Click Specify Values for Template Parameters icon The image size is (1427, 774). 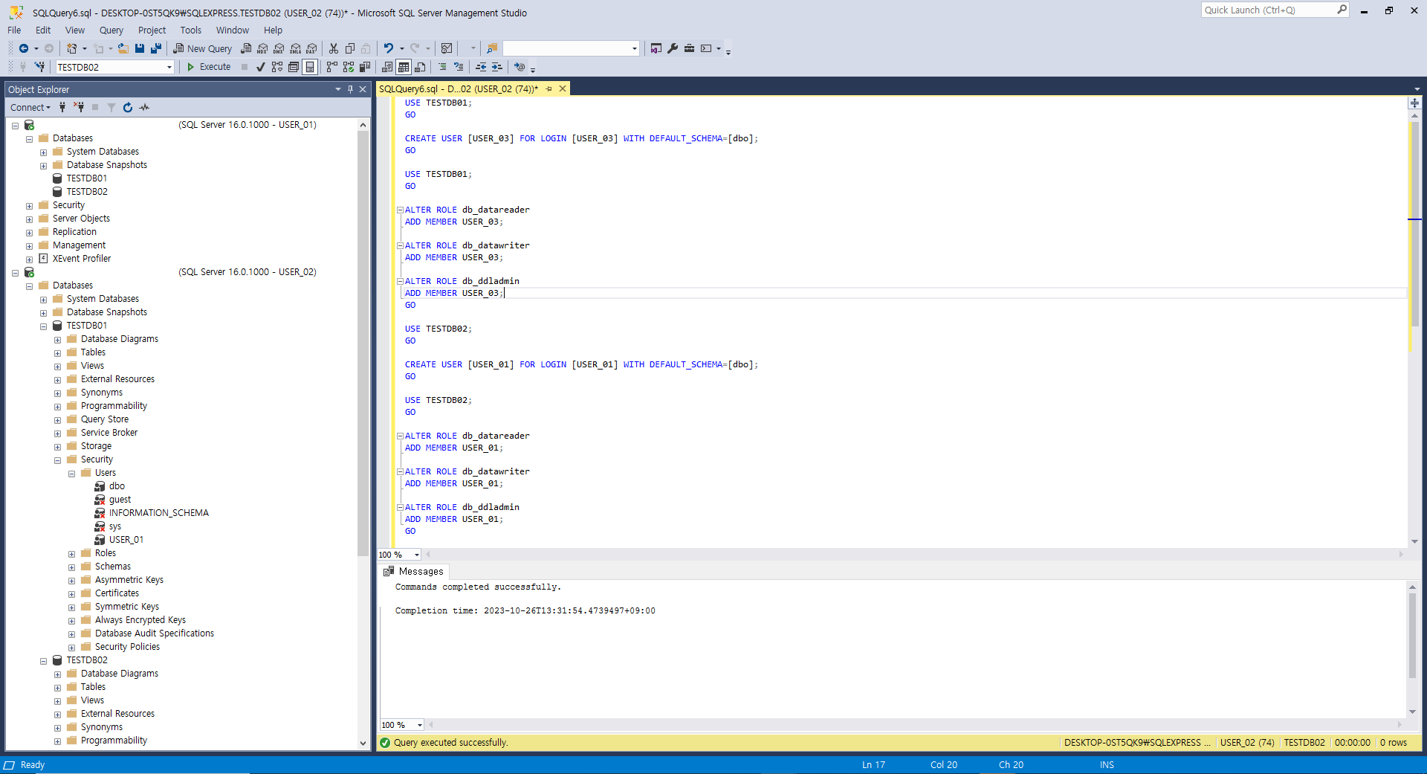tap(520, 67)
